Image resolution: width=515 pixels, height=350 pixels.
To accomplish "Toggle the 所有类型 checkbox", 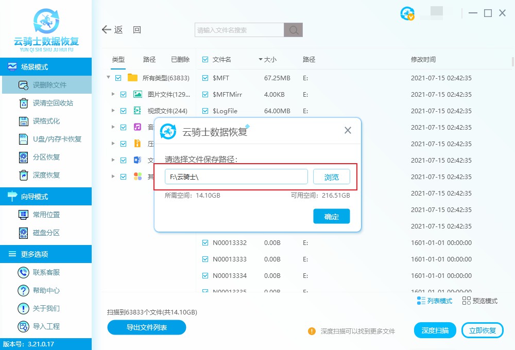I will coord(118,78).
